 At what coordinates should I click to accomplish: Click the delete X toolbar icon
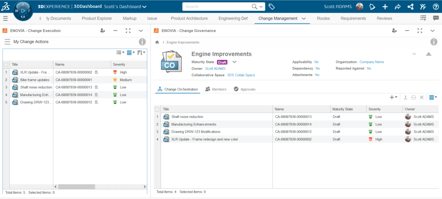[422, 97]
